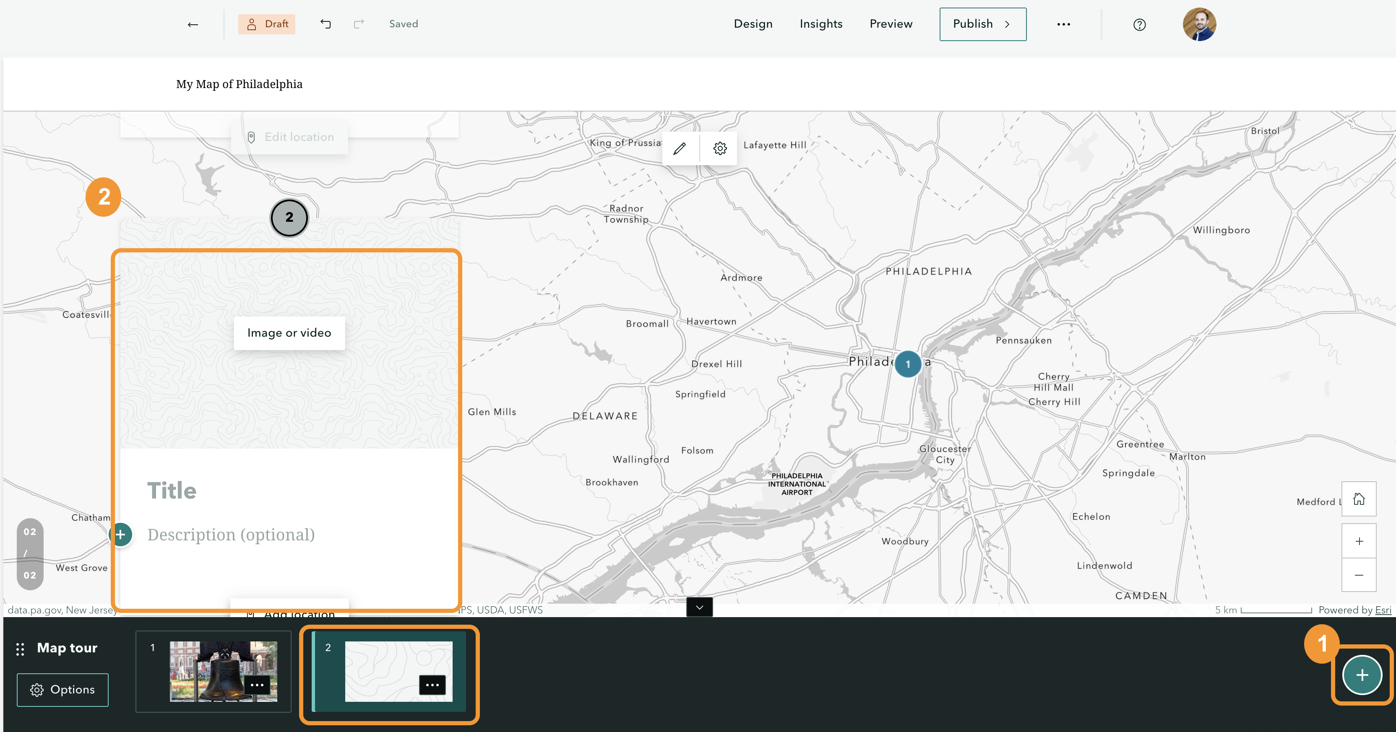
Task: Click the back arrow in header
Action: (x=193, y=24)
